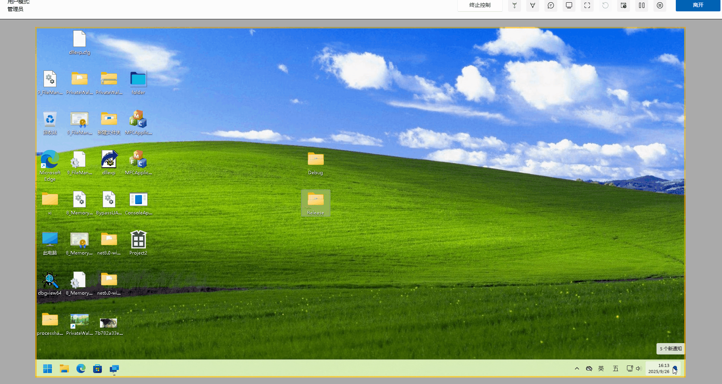The width and height of the screenshot is (722, 384).
Task: Open the speaker volume tray icon
Action: 639,368
